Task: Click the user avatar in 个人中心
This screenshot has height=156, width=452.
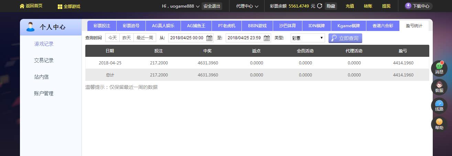Action: [30, 27]
